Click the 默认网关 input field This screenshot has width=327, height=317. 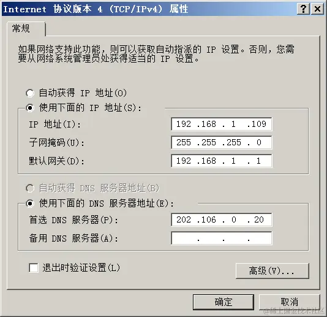tap(222, 161)
